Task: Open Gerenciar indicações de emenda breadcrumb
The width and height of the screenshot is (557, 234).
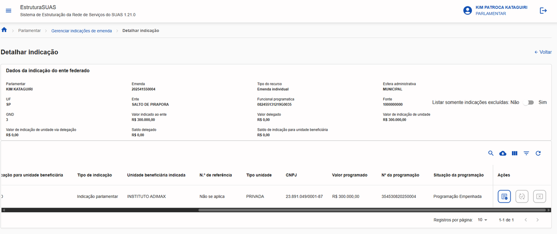Action: click(82, 31)
